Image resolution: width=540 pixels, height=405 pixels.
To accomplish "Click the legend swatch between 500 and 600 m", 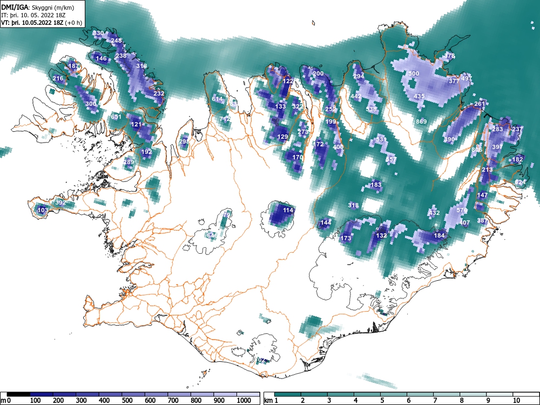I will [x=133, y=394].
